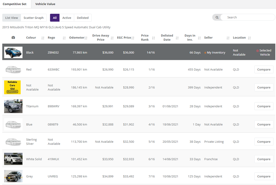Switch to Scatter Graph view
276x185 pixels.
pyautogui.click(x=34, y=18)
